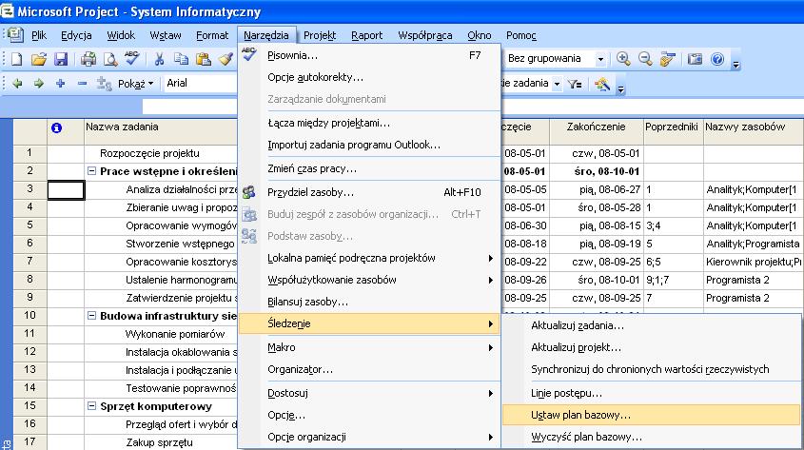Click the Show Subtasks plus icon
Viewport: 804px width, 450px height.
pyautogui.click(x=61, y=83)
